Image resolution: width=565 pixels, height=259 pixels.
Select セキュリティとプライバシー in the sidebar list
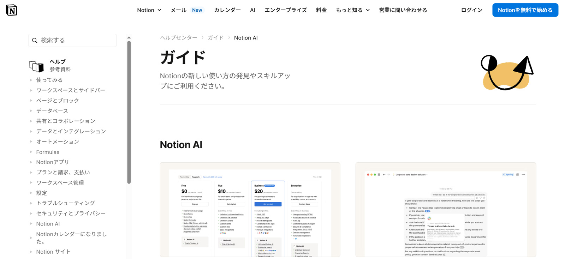coord(71,213)
